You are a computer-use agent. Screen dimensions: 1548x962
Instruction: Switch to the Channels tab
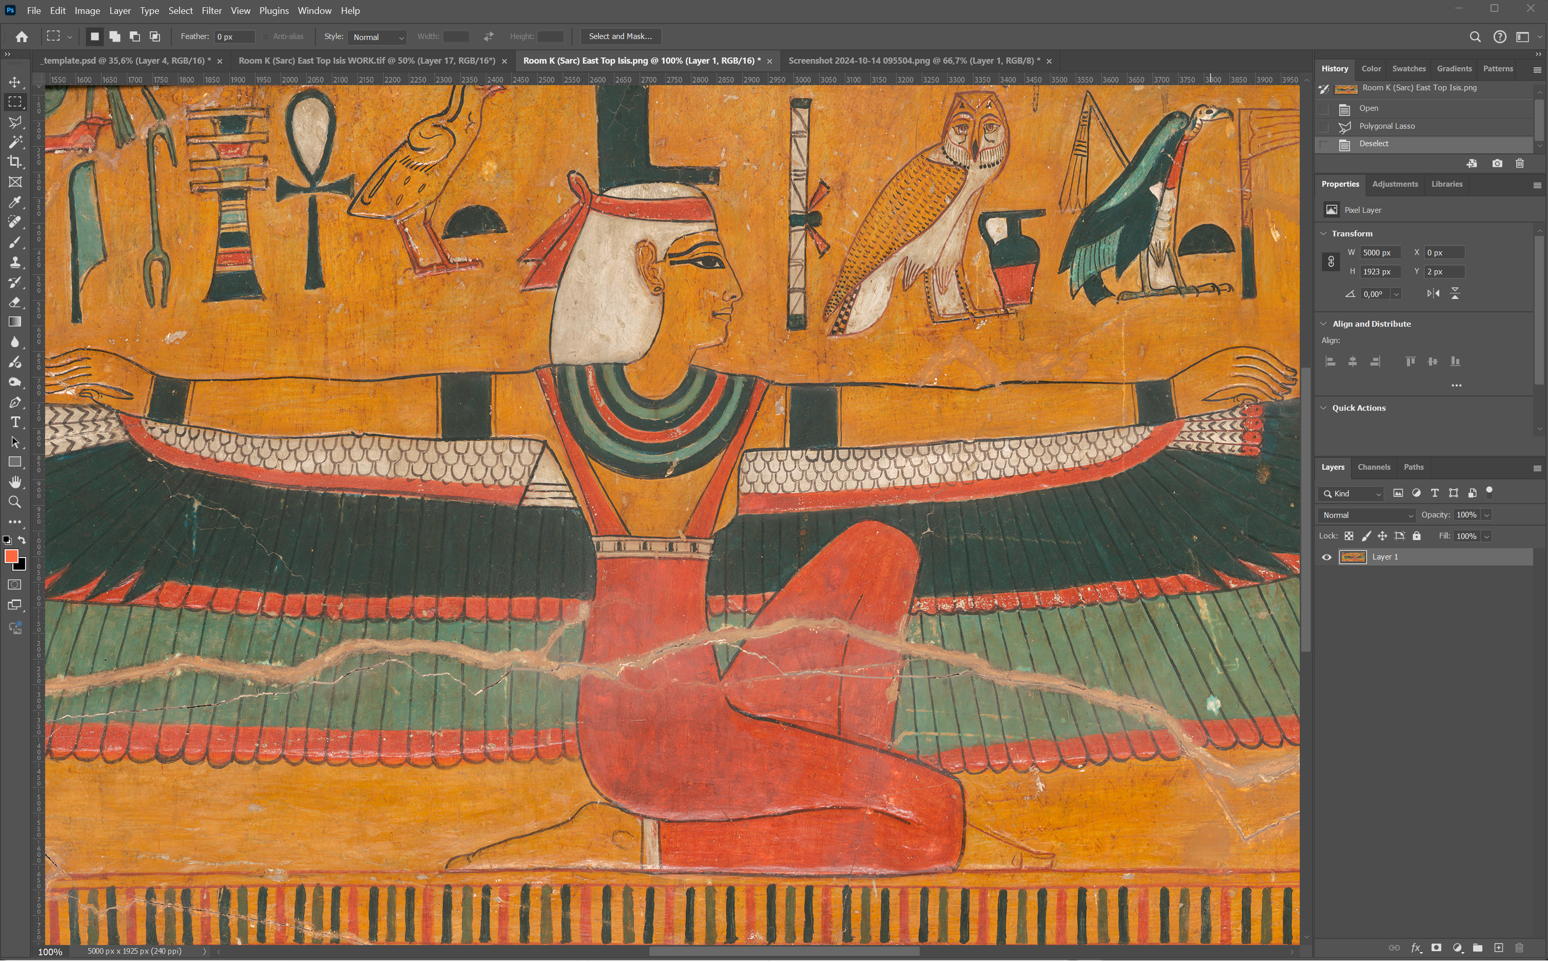1374,467
